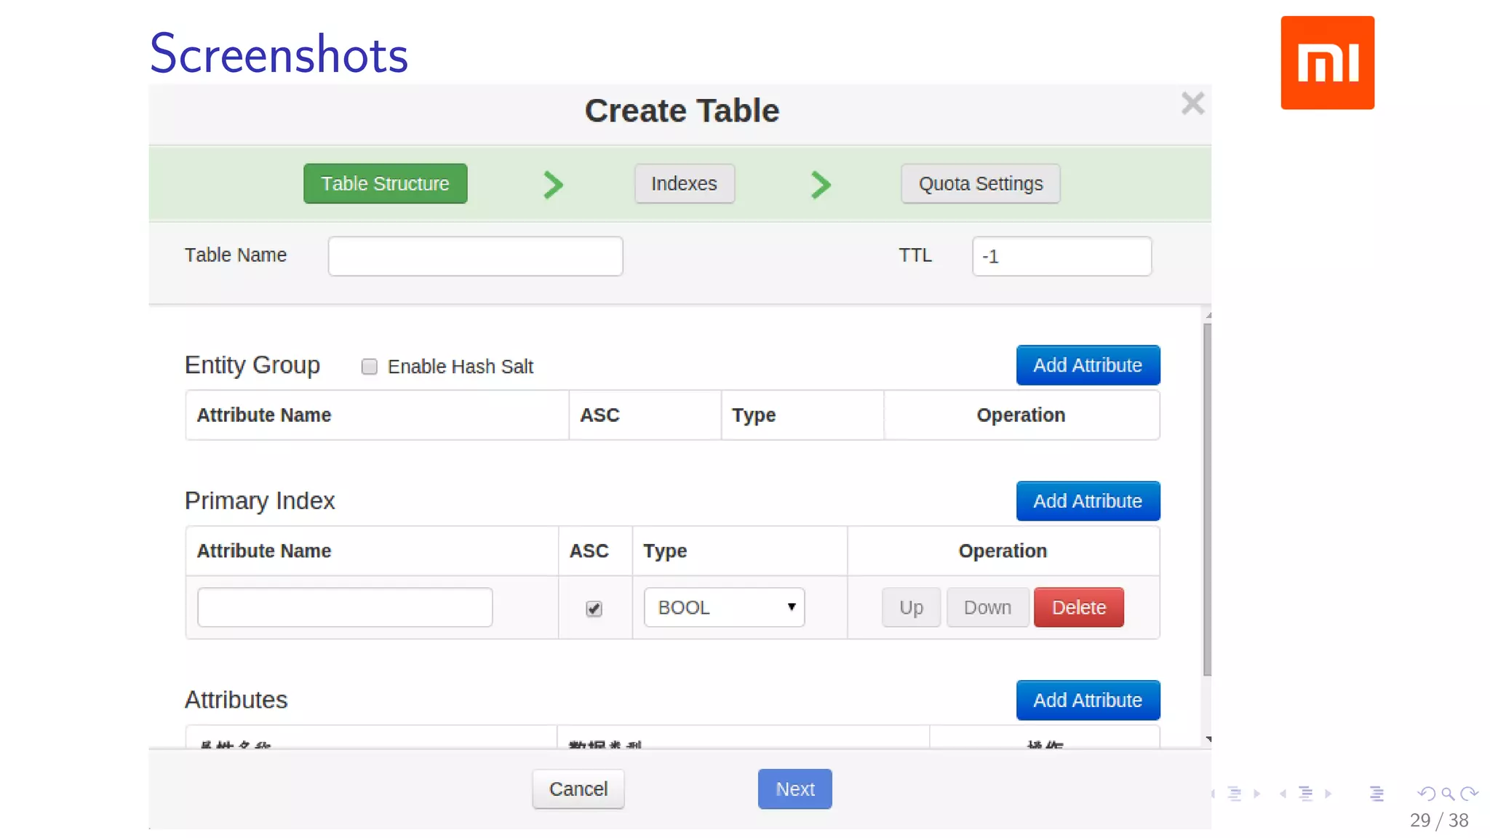The height and width of the screenshot is (838, 1490).
Task: Click the blue Next button
Action: click(794, 789)
